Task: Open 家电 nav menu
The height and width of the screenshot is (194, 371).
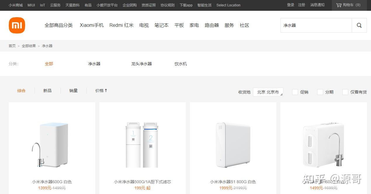Action: click(194, 25)
